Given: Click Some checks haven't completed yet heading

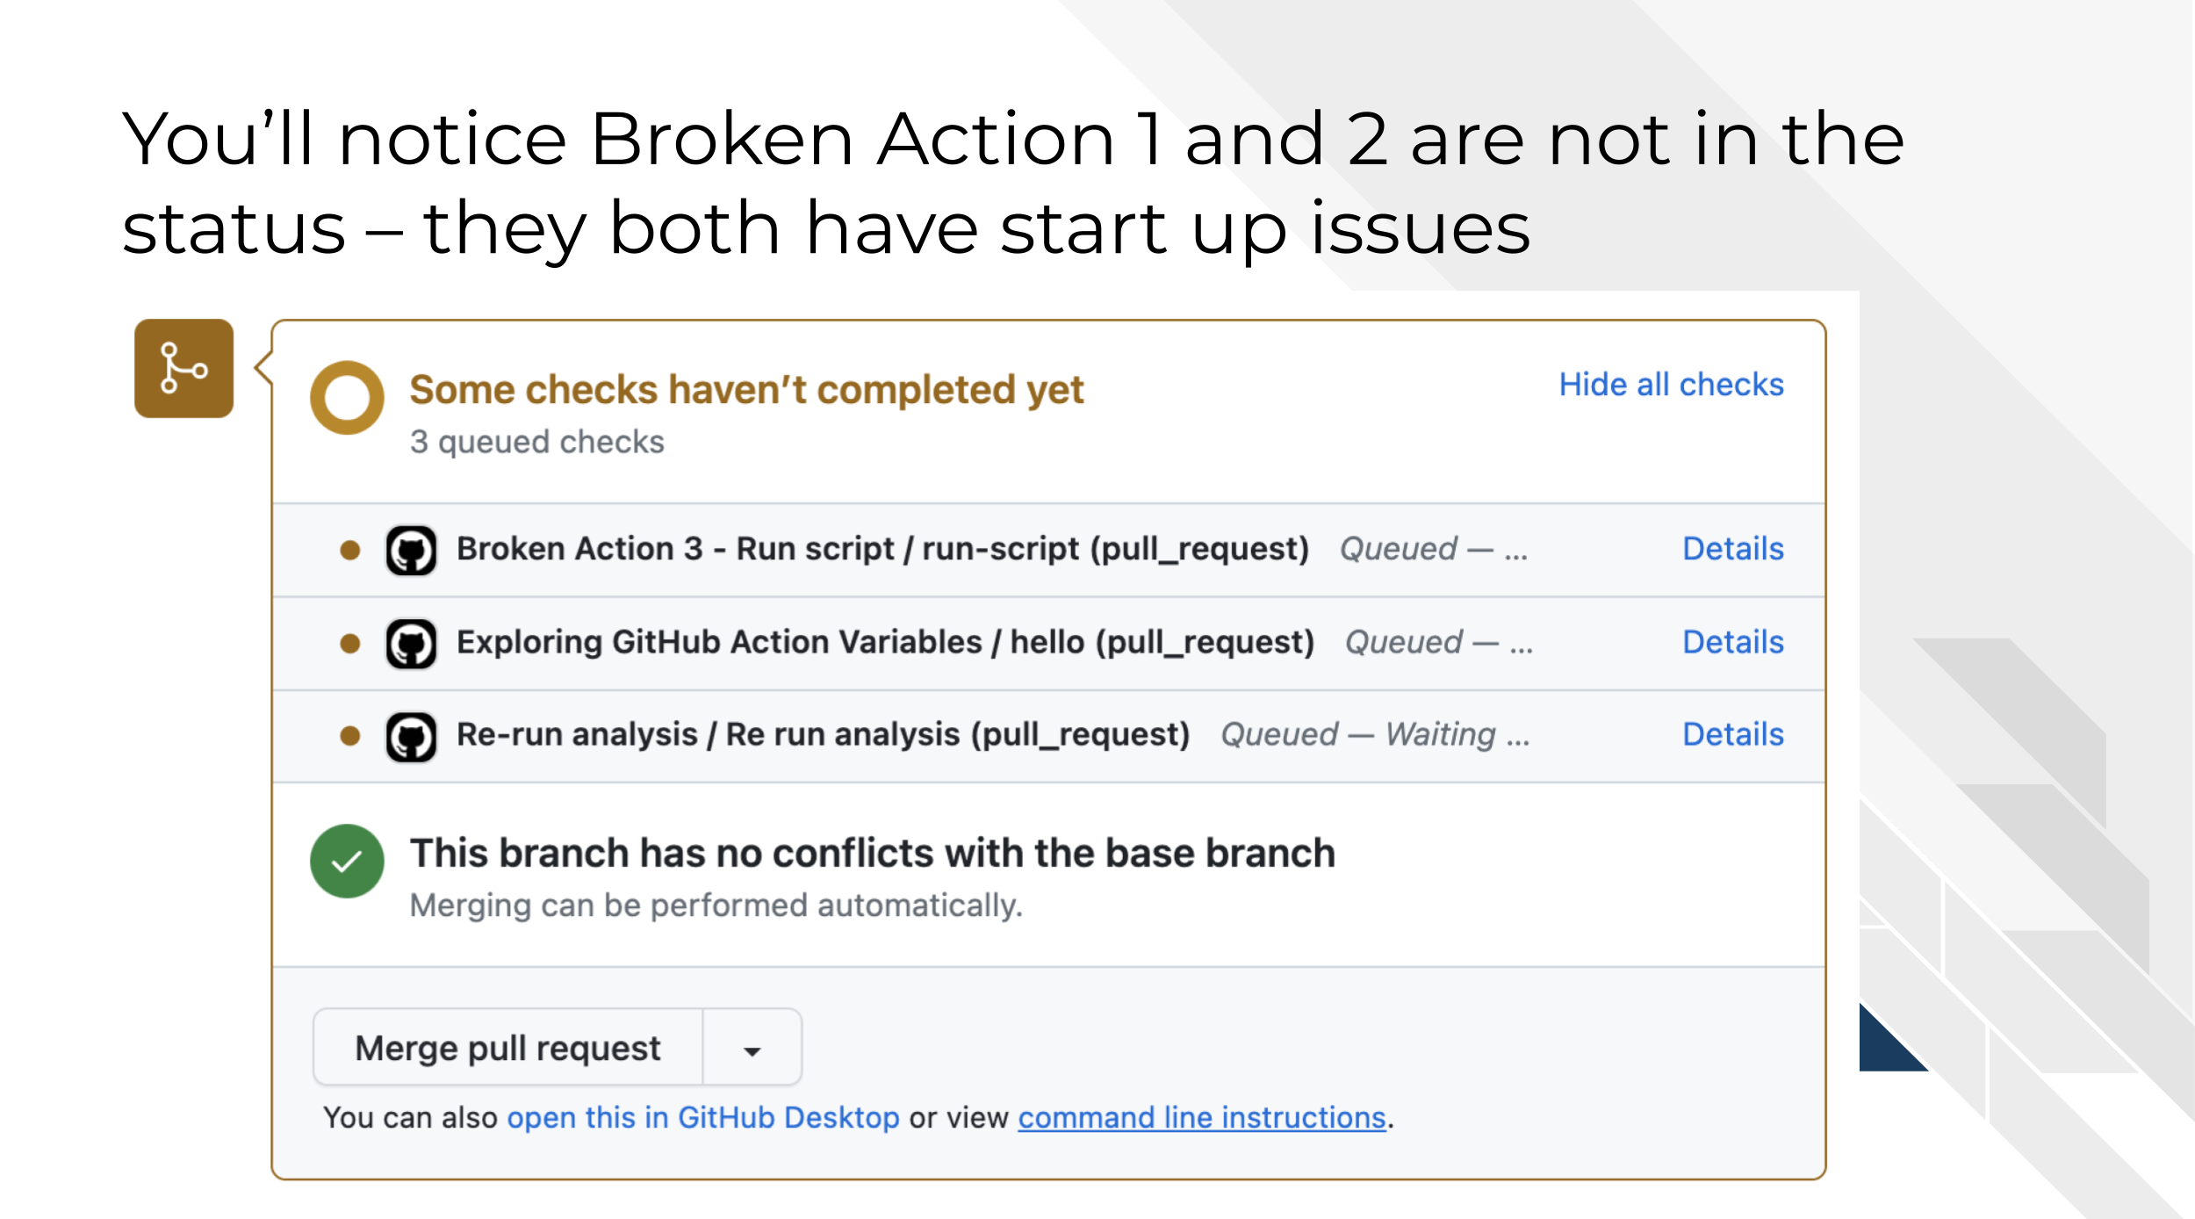Looking at the screenshot, I should click(x=747, y=389).
